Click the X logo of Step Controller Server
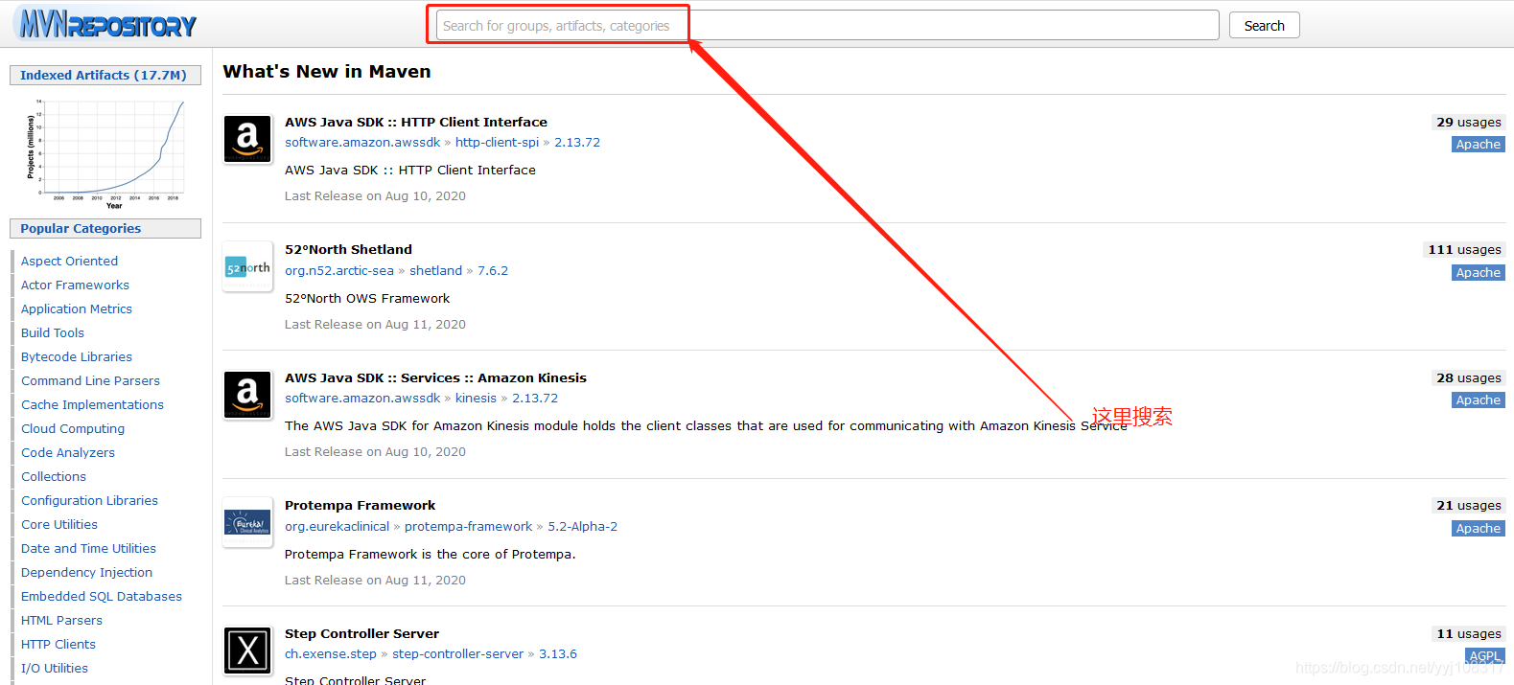Screen dimensions: 1514x685 point(247,651)
